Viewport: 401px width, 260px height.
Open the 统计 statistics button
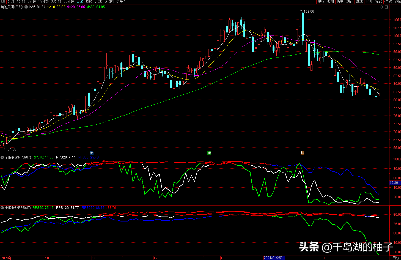[x=350, y=2]
